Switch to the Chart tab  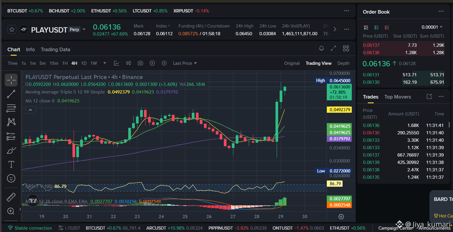tap(14, 49)
